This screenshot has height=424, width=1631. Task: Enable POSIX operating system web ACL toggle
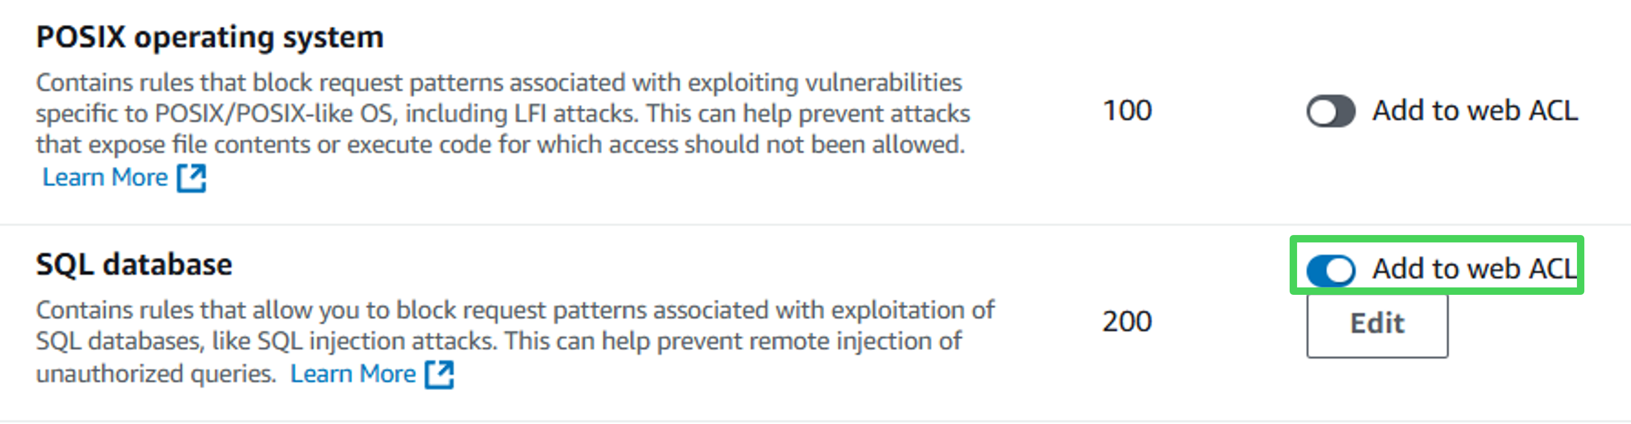1330,112
